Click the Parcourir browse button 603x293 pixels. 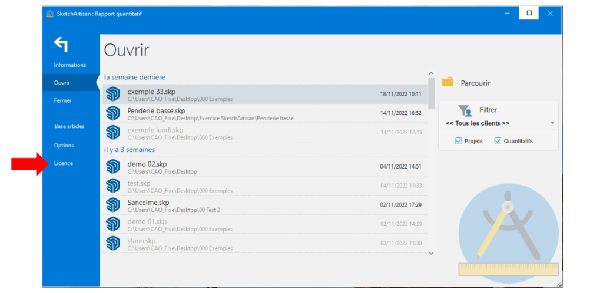click(x=466, y=83)
